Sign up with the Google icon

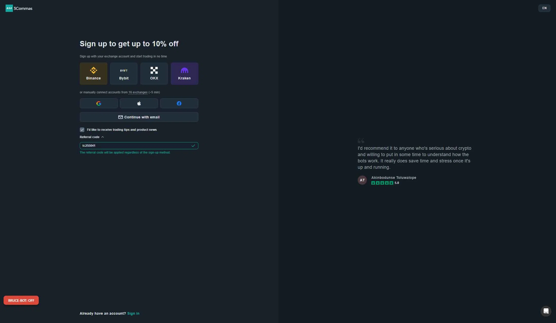pyautogui.click(x=99, y=103)
